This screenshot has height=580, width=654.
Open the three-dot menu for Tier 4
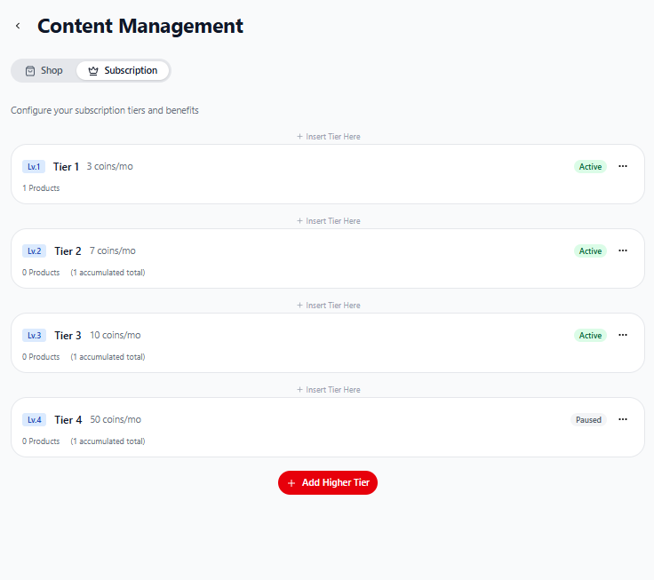click(623, 419)
